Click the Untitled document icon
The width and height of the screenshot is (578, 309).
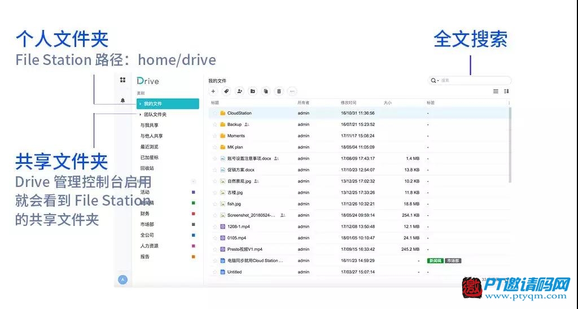(x=222, y=272)
